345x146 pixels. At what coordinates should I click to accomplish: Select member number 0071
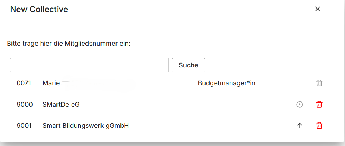pyautogui.click(x=24, y=83)
